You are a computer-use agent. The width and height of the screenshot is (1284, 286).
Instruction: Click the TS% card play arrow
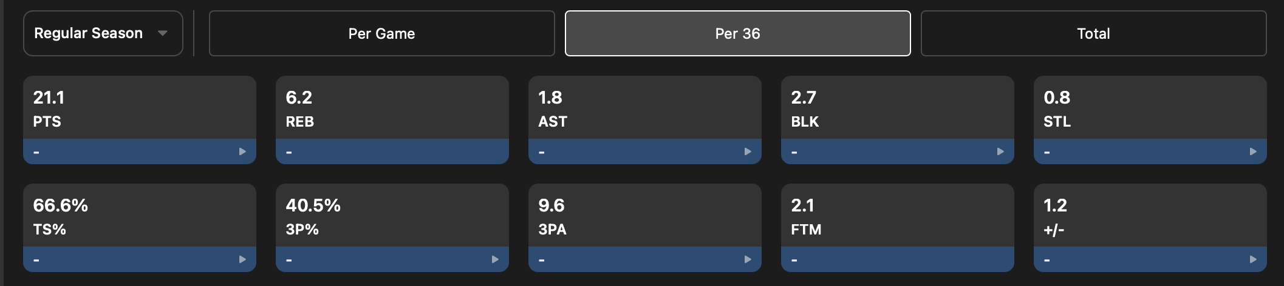[x=242, y=259]
